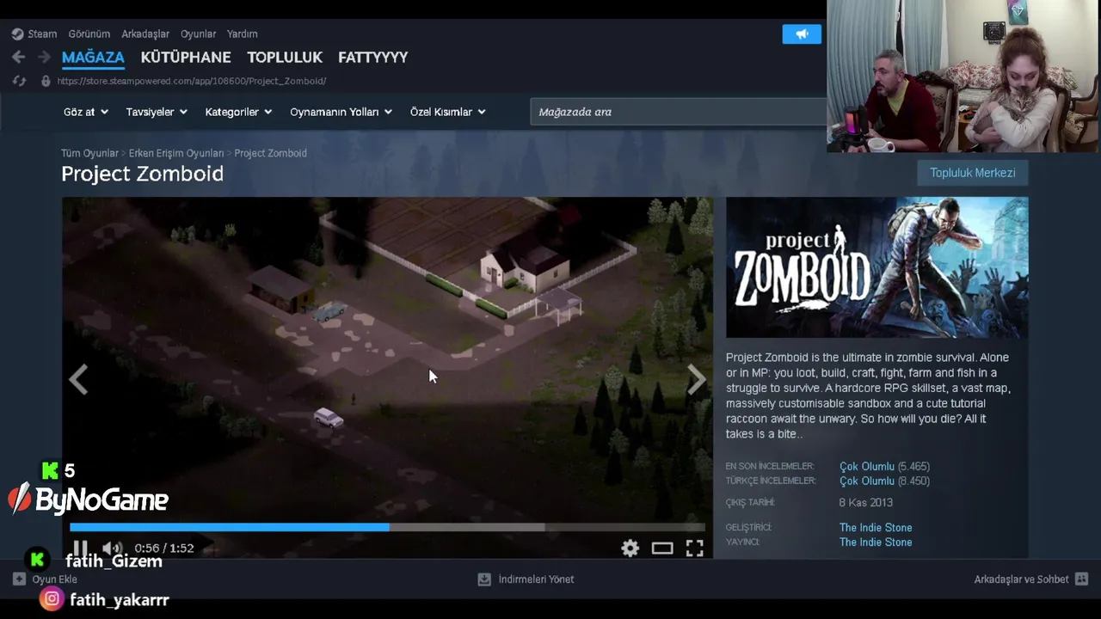Toggle theater mode for the trailer
This screenshot has height=619, width=1101.
662,548
